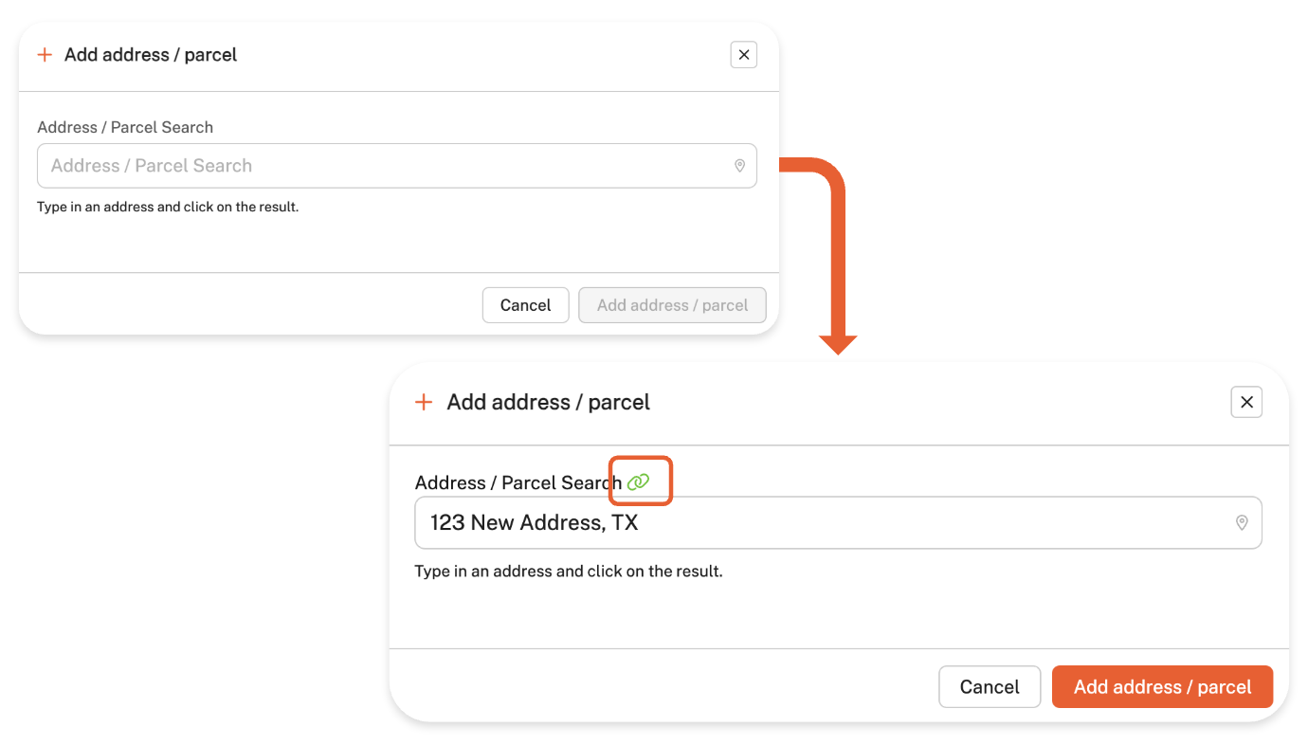Click the smaller dialog's Add address / parcel title
This screenshot has width=1308, height=745.
151,55
